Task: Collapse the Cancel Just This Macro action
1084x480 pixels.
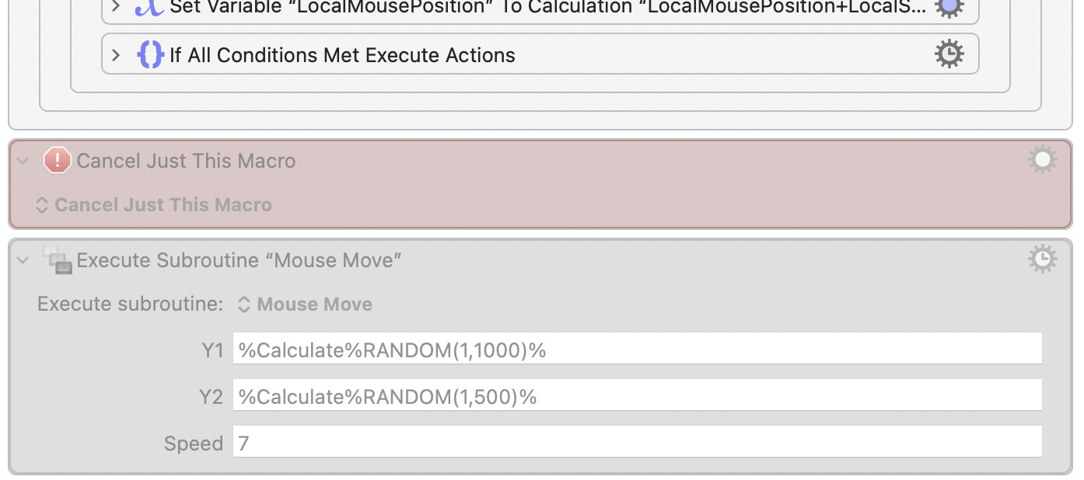Action: tap(23, 161)
